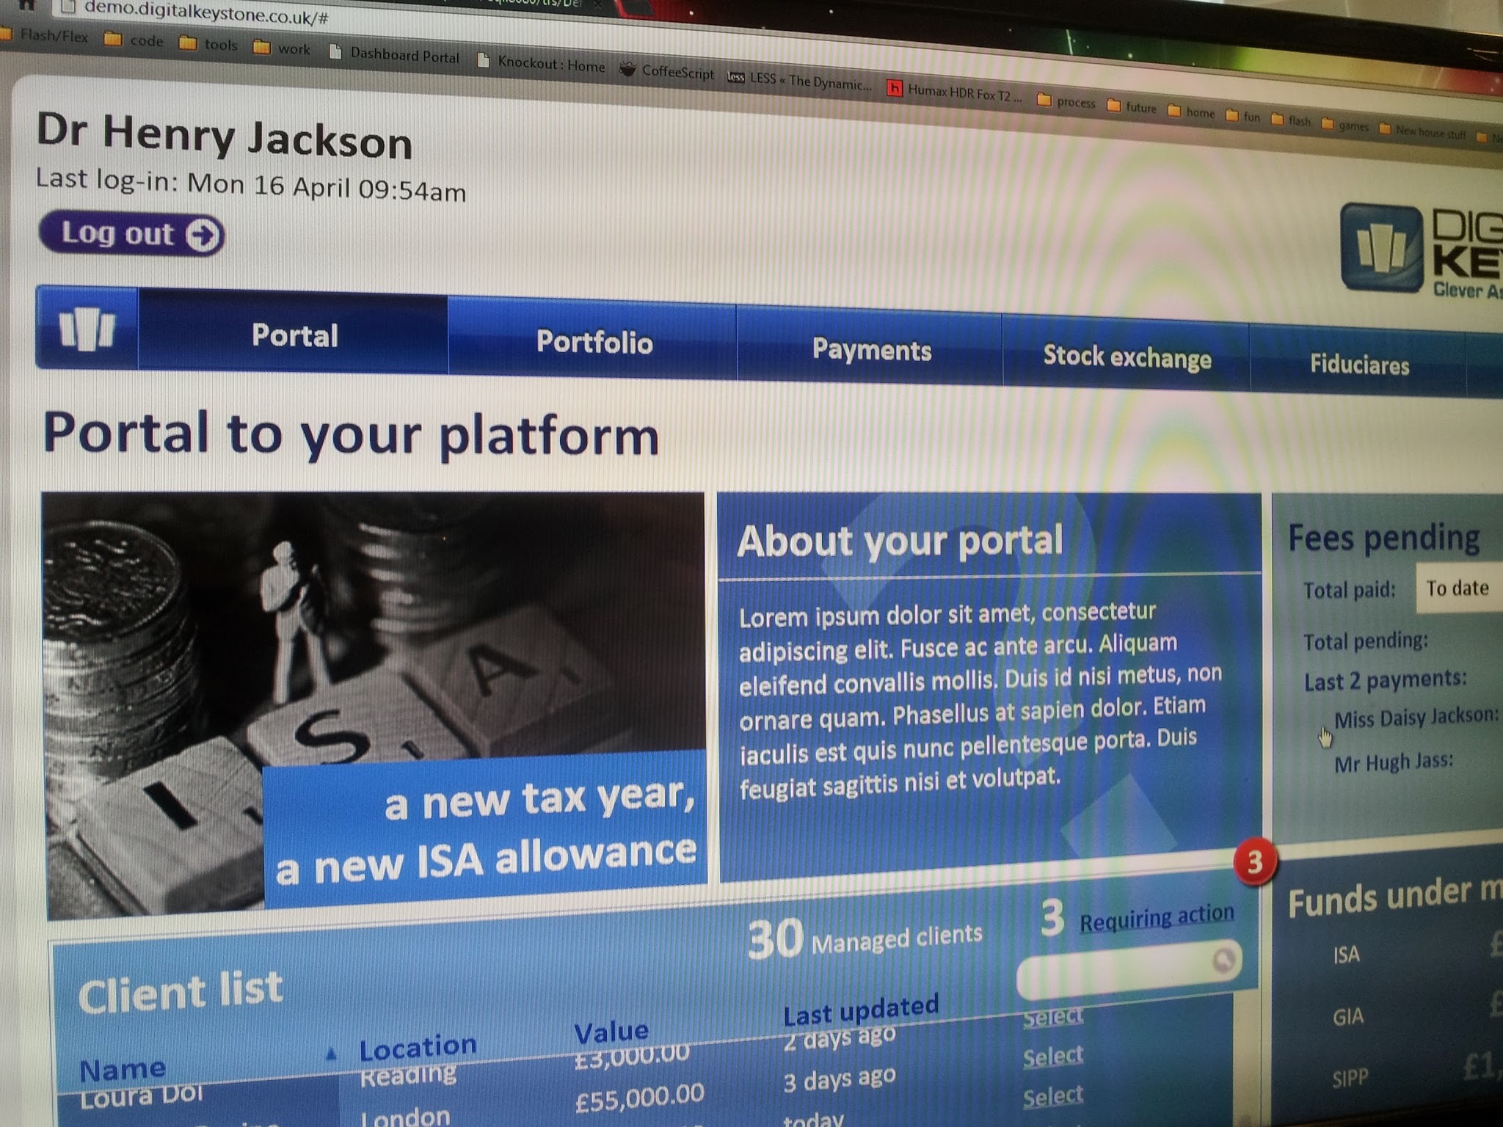This screenshot has width=1503, height=1127.
Task: Go to the Stock exchange tab
Action: (x=1127, y=357)
